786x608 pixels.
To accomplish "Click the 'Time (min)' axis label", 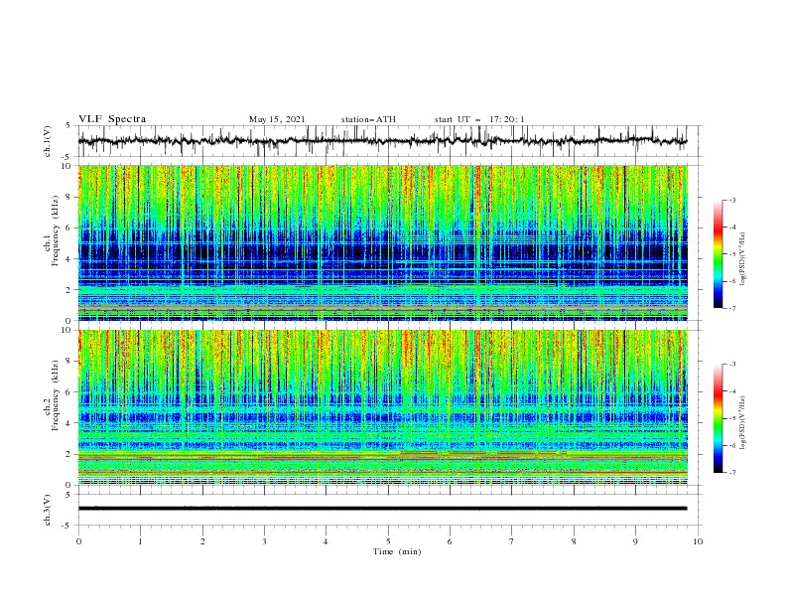I will coord(397,551).
